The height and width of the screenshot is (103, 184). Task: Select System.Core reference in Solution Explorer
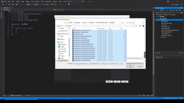coord(166,27)
